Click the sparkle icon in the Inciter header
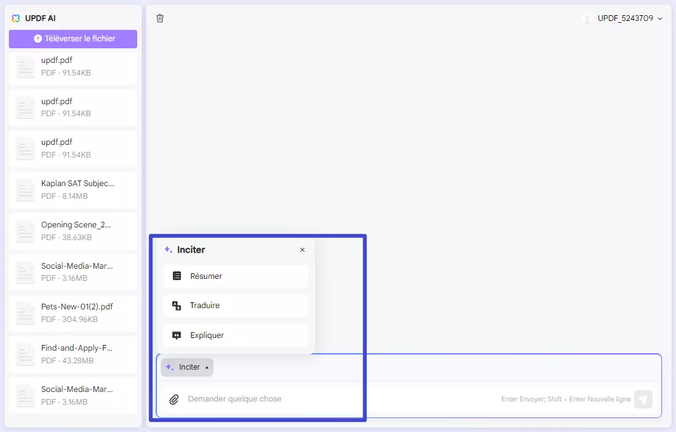Image resolution: width=676 pixels, height=432 pixels. (x=168, y=250)
